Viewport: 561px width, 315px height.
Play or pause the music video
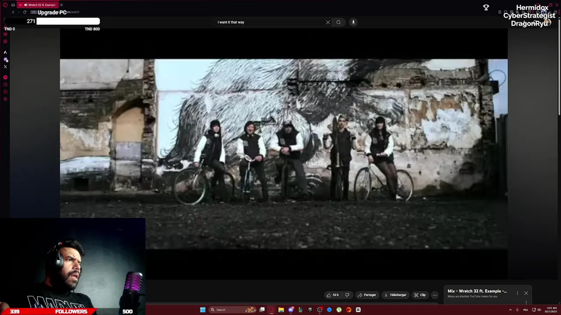284,154
